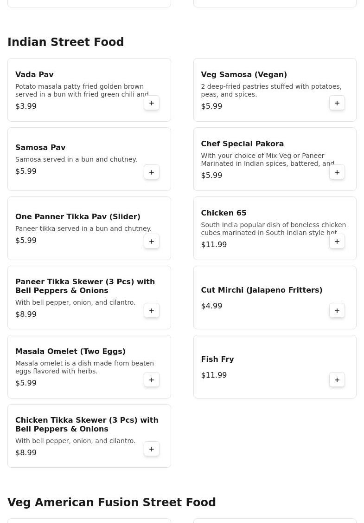View Samosa Pav description text
The width and height of the screenshot is (364, 523).
point(76,159)
